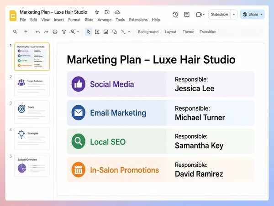Select slide 1 thumbnail in filmstrip
The height and width of the screenshot is (206, 274).
click(x=32, y=57)
